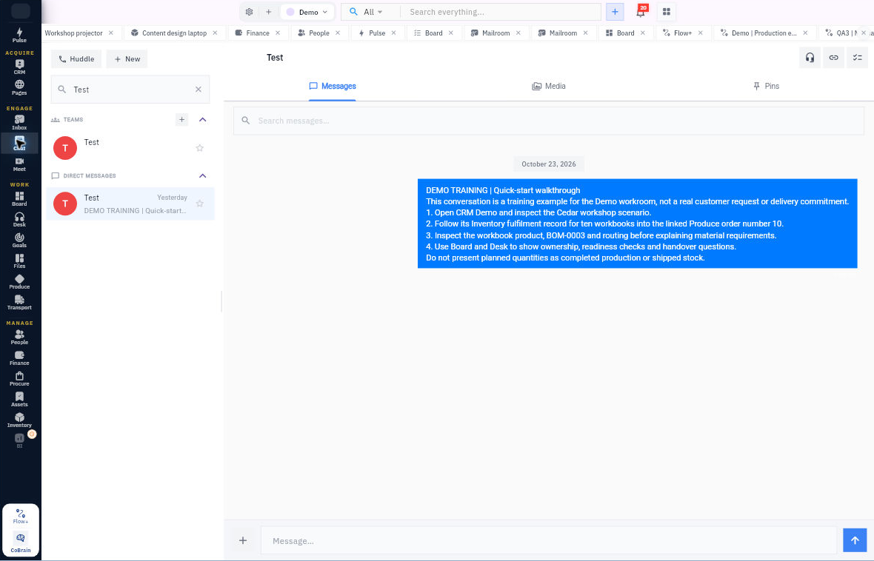
Task: Open the Demo workspace dropdown
Action: pos(307,12)
